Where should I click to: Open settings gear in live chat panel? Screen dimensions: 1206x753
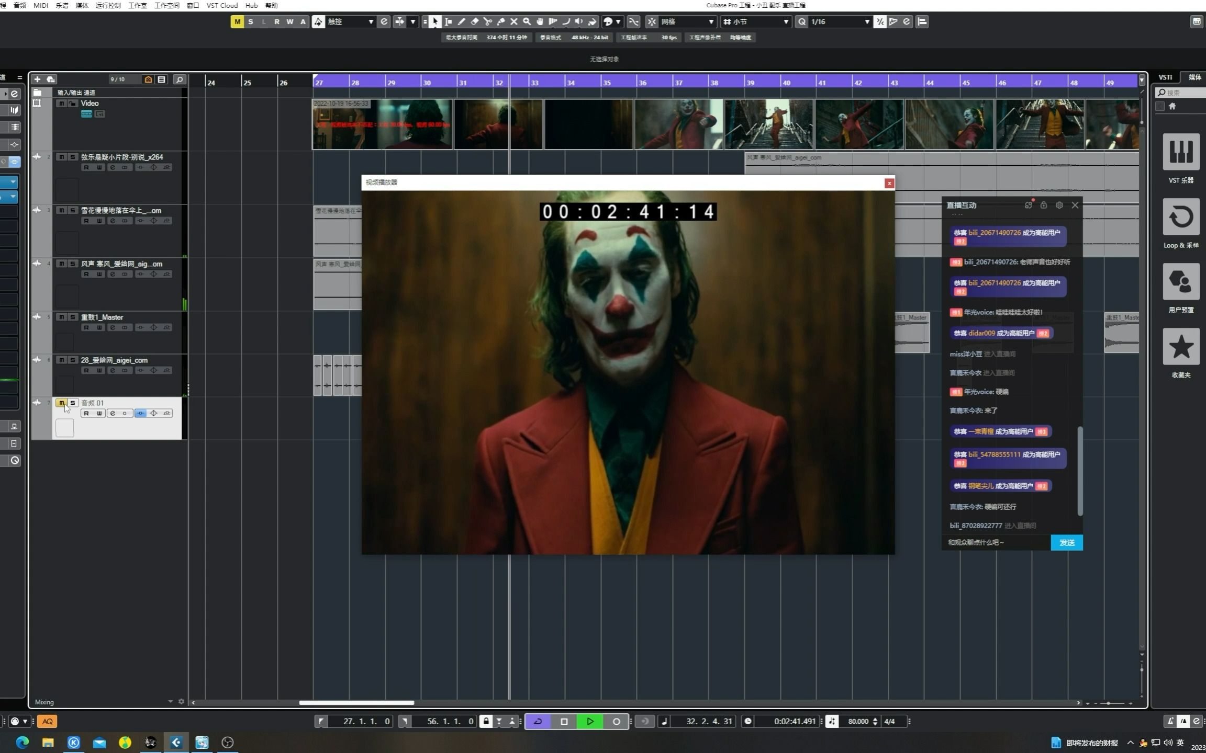click(x=1059, y=205)
